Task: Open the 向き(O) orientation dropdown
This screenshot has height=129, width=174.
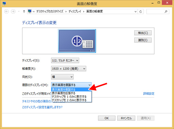Action: tap(62, 77)
